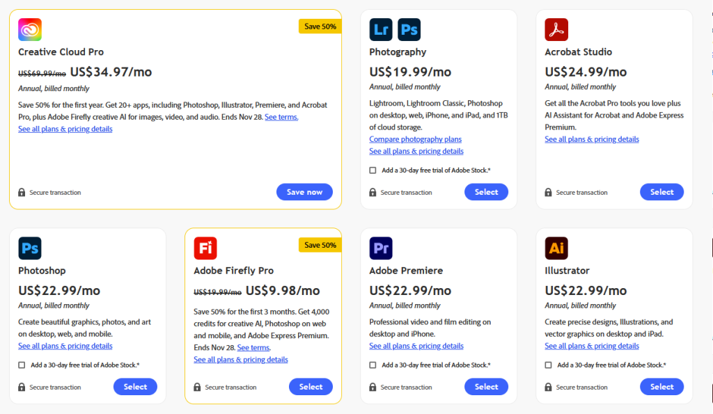713x414 pixels.
Task: Click the Adobe Premiere Pr icon
Action: pyautogui.click(x=381, y=248)
